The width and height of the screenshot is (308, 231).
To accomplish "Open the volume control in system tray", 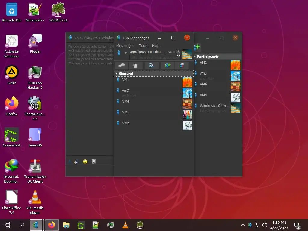I will coord(265,225).
